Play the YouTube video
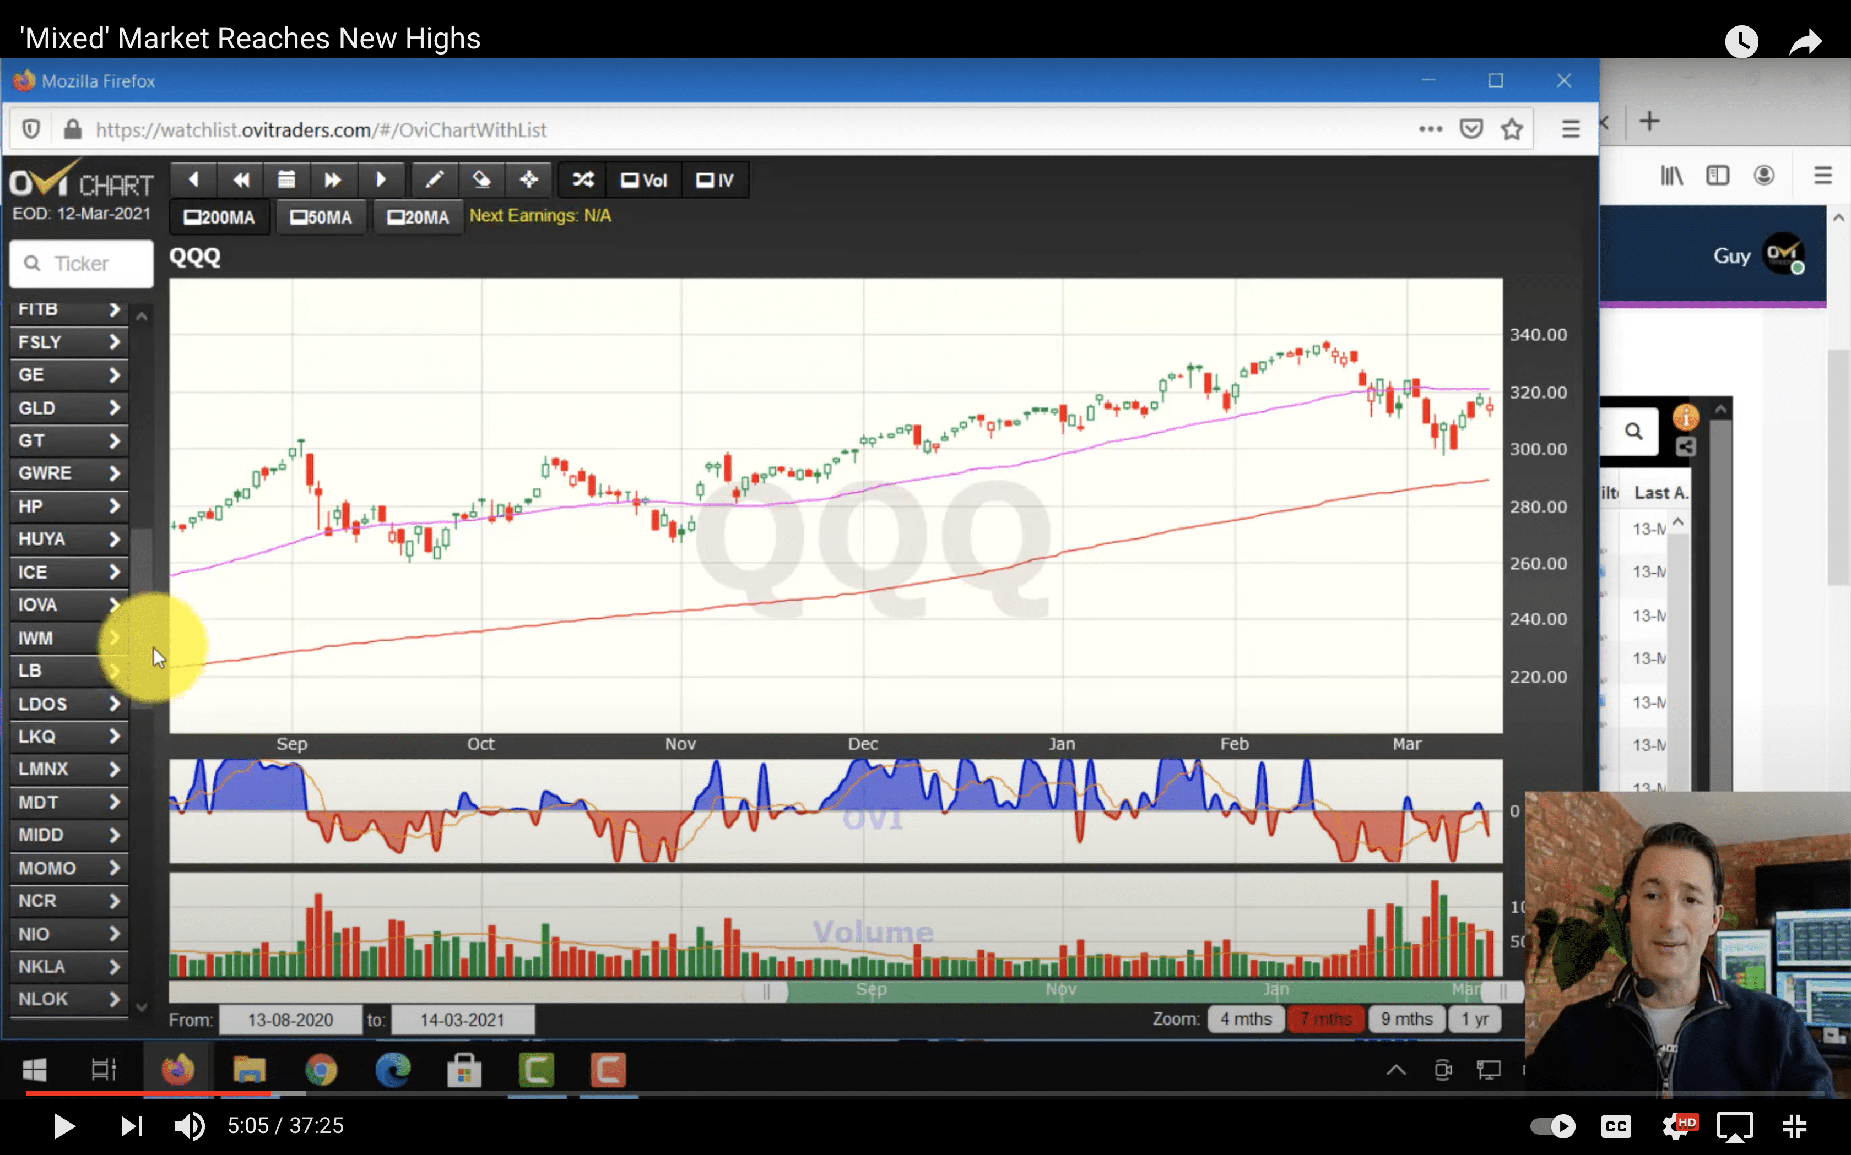The width and height of the screenshot is (1851, 1155). [64, 1126]
